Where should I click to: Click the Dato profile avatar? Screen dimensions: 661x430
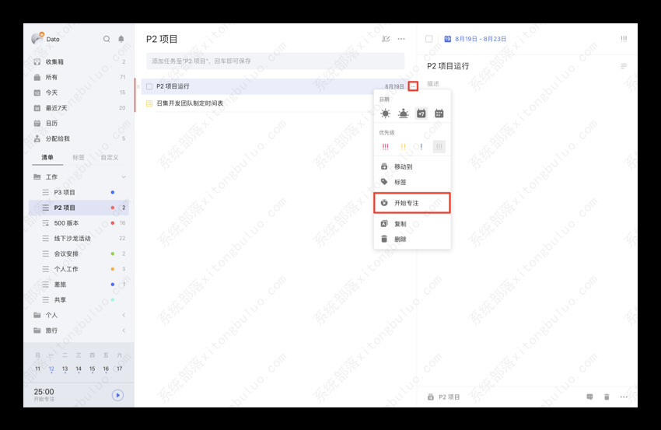37,38
